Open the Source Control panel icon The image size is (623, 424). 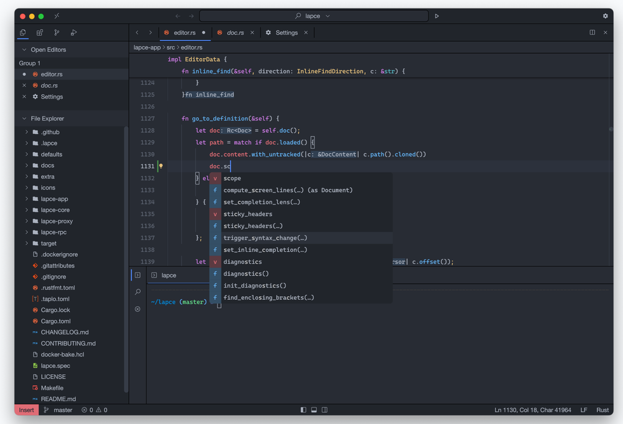57,32
